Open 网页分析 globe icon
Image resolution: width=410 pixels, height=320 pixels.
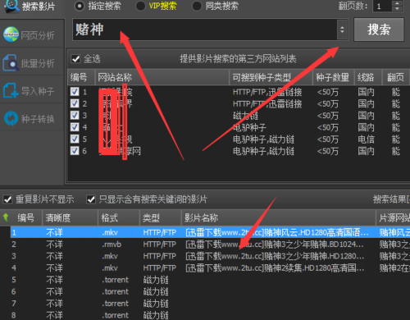click(11, 34)
